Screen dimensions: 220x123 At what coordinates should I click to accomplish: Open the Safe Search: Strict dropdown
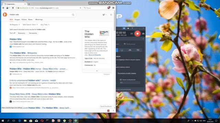click(30, 25)
